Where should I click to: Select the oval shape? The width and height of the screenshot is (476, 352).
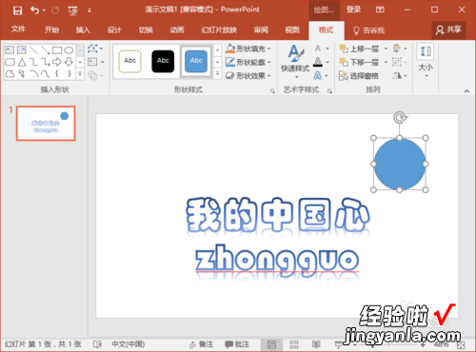pyautogui.click(x=69, y=49)
